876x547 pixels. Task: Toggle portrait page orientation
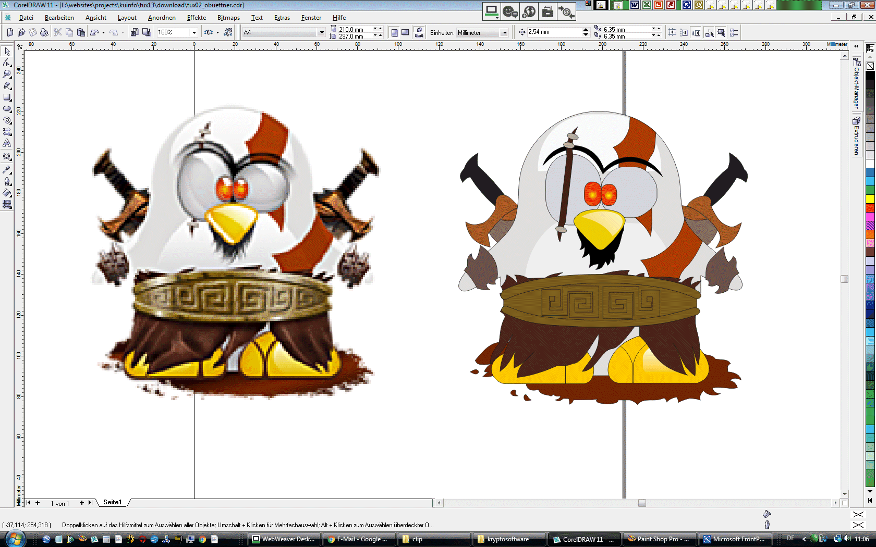pyautogui.click(x=394, y=32)
